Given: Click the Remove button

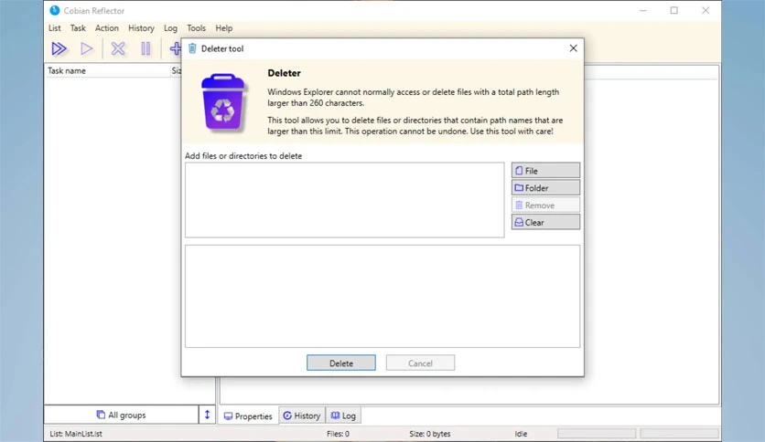Looking at the screenshot, I should click(x=545, y=205).
